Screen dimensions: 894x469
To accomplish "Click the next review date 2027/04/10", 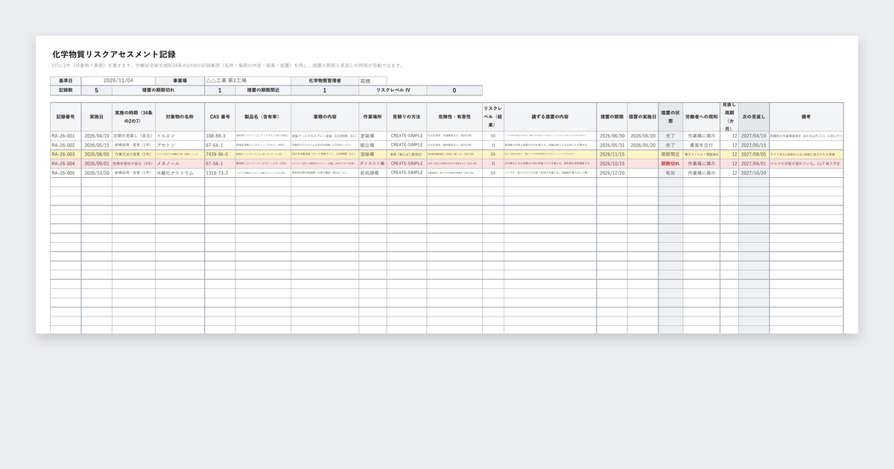I will [x=754, y=136].
